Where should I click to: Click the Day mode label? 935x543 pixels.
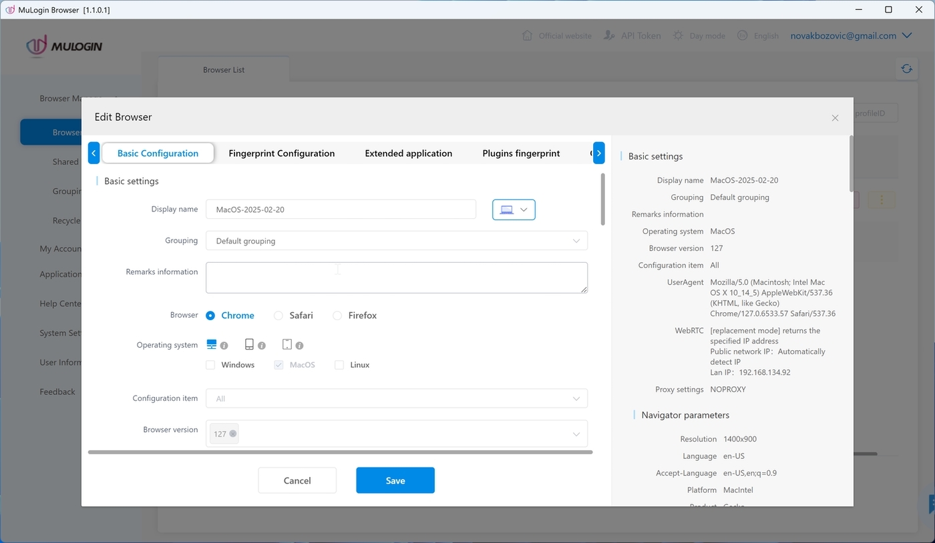coord(707,35)
